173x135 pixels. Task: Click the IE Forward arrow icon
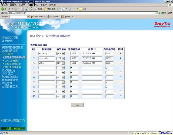16,9
